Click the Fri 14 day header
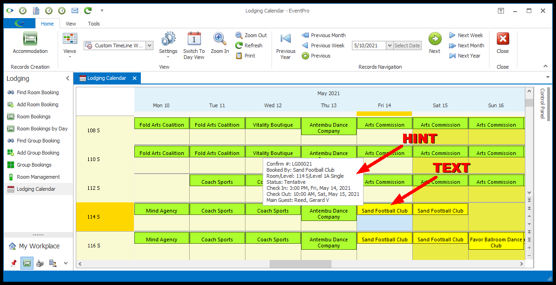556x285 pixels. pyautogui.click(x=384, y=105)
